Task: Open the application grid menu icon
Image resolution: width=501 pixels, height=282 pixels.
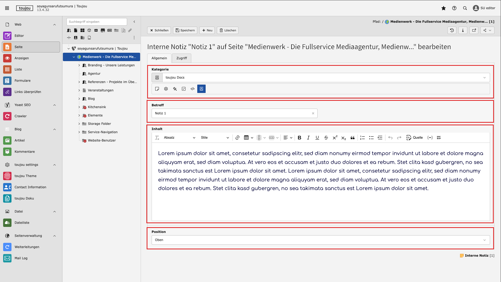Action: (x=7, y=8)
